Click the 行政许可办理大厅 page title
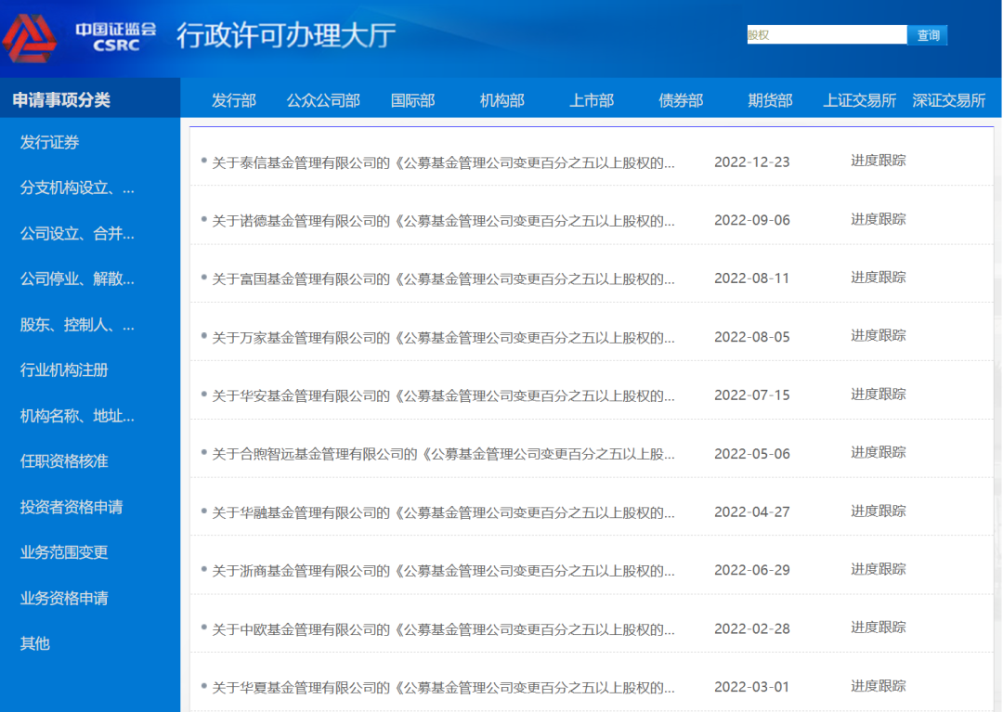 tap(286, 35)
